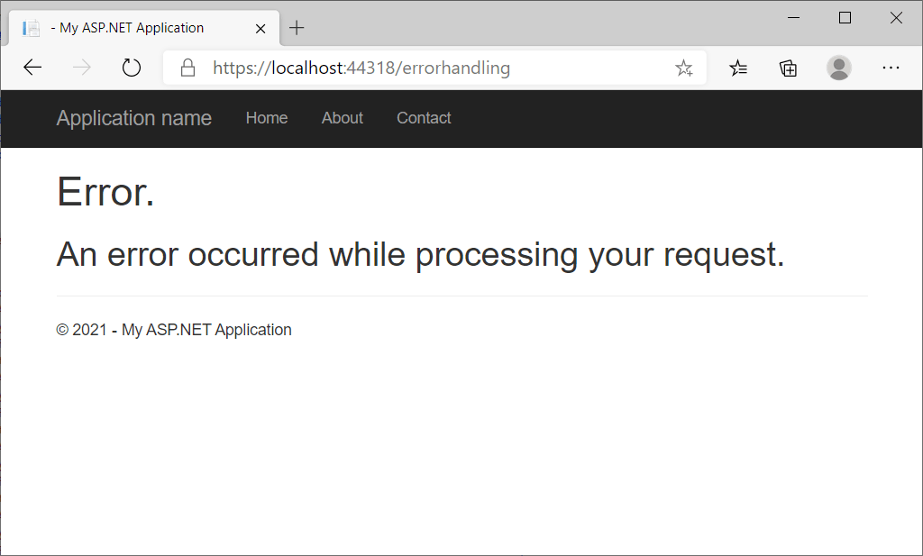
Task: Click the copyright footer text
Action: click(173, 329)
